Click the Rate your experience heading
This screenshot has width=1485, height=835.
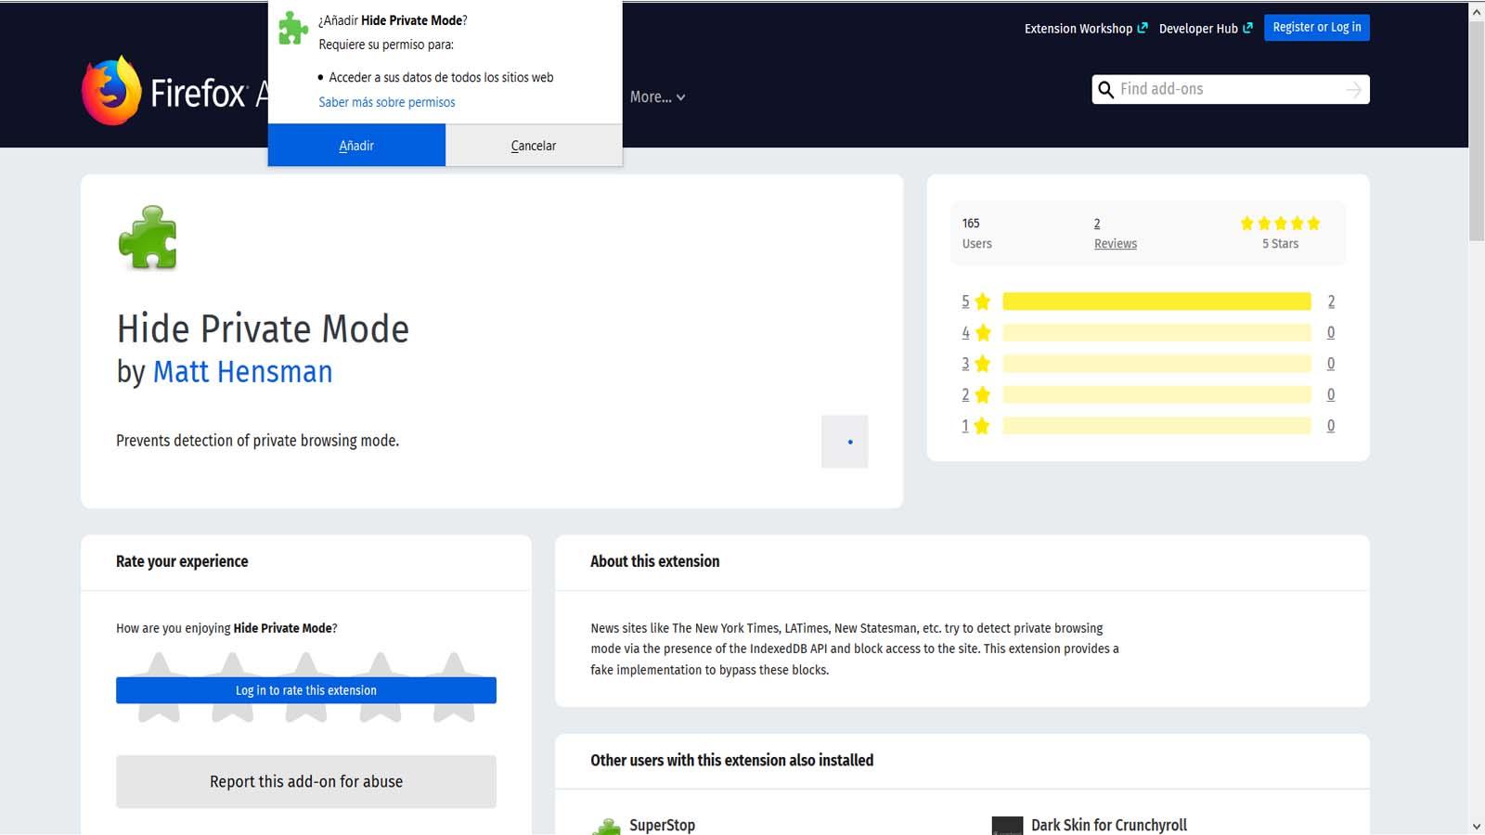182,561
